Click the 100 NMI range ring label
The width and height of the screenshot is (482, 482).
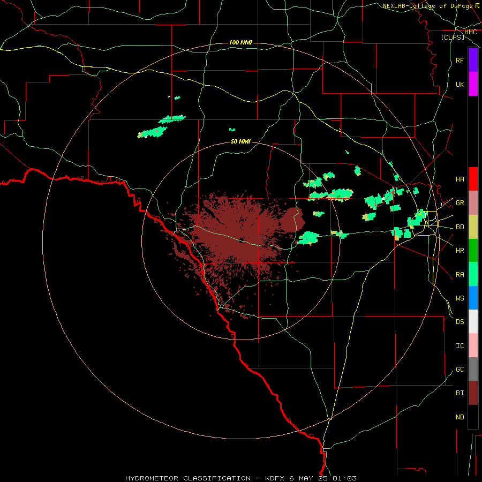coord(240,42)
